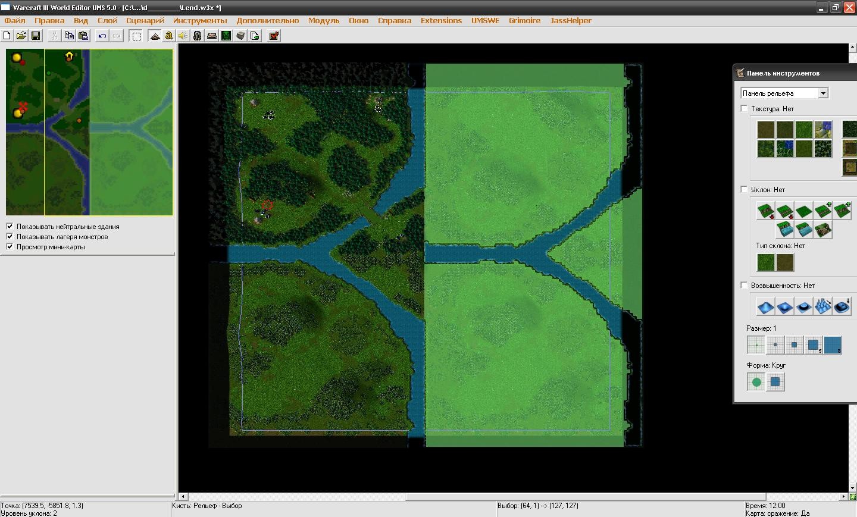Click the Copy toolbar icon
857x517 pixels.
click(x=69, y=36)
